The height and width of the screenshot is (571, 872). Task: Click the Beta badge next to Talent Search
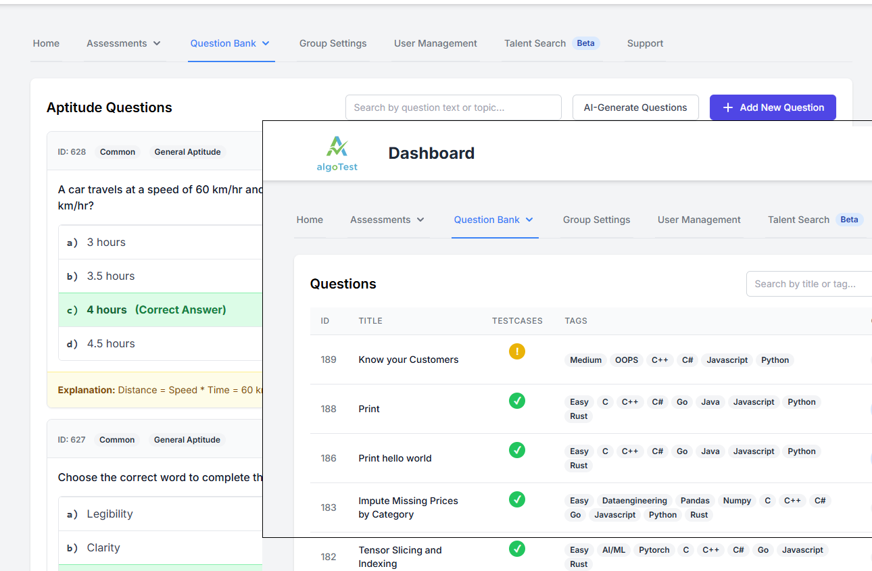[849, 219]
